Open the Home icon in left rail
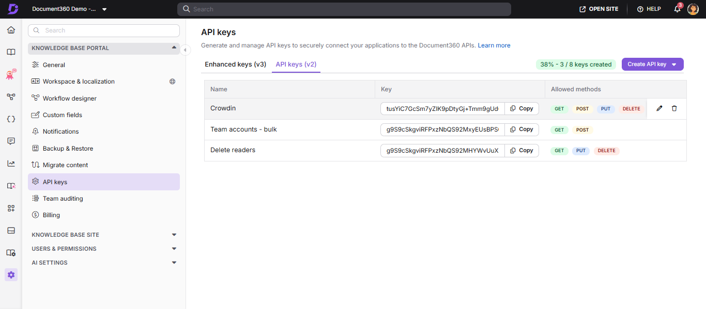 click(x=11, y=30)
